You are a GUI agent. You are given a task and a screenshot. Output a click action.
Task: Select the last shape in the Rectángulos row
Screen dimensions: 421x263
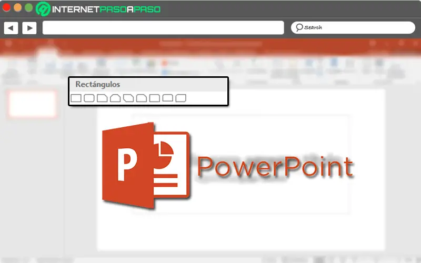coord(181,98)
